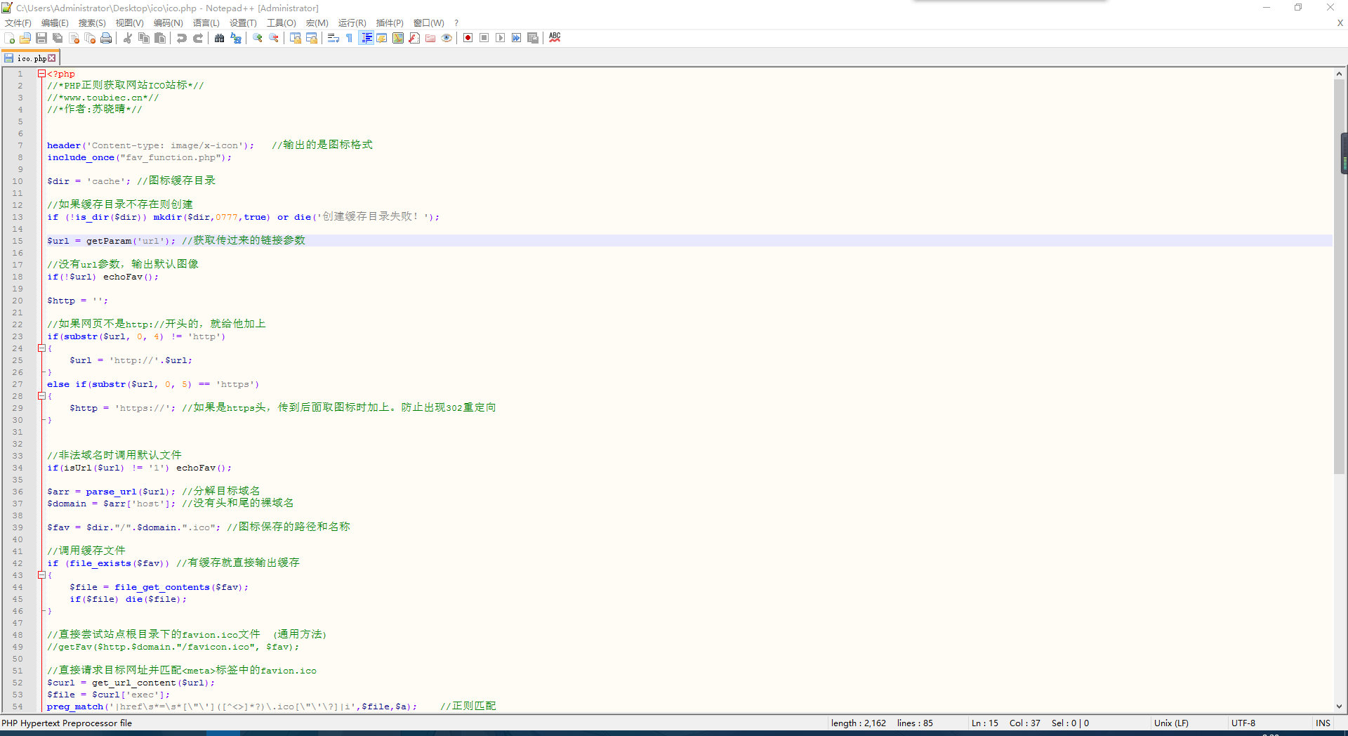Toggle the indent guide button

[366, 38]
